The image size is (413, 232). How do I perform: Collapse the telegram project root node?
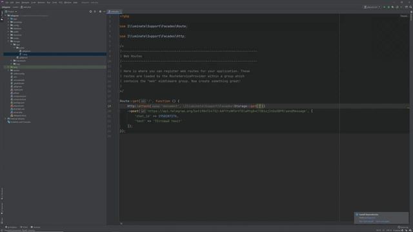tap(6, 15)
